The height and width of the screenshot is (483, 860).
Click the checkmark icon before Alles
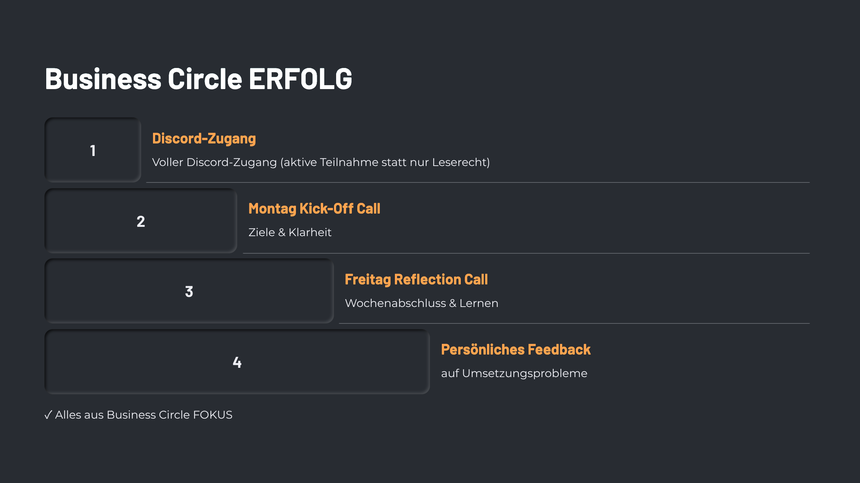(x=48, y=415)
